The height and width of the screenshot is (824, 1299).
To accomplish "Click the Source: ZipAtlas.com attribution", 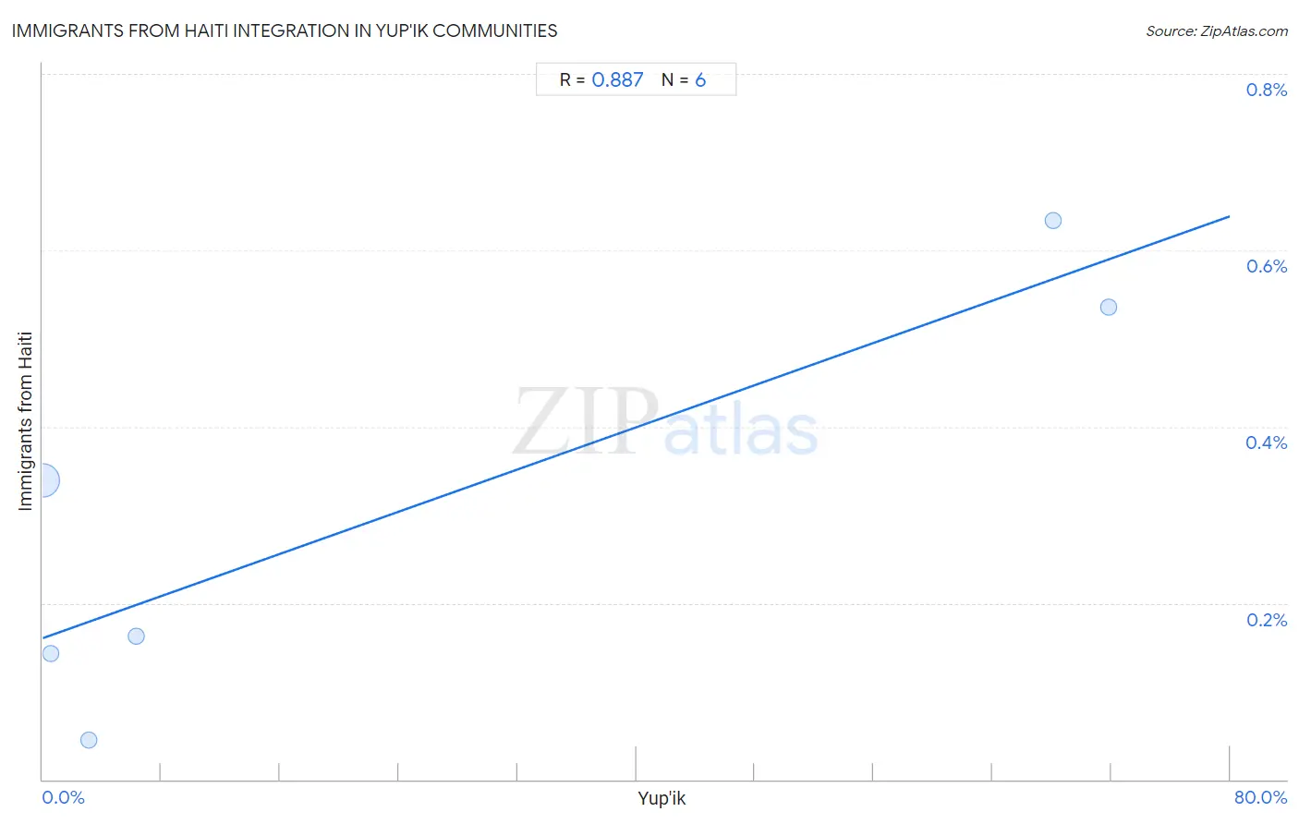I will [1217, 31].
